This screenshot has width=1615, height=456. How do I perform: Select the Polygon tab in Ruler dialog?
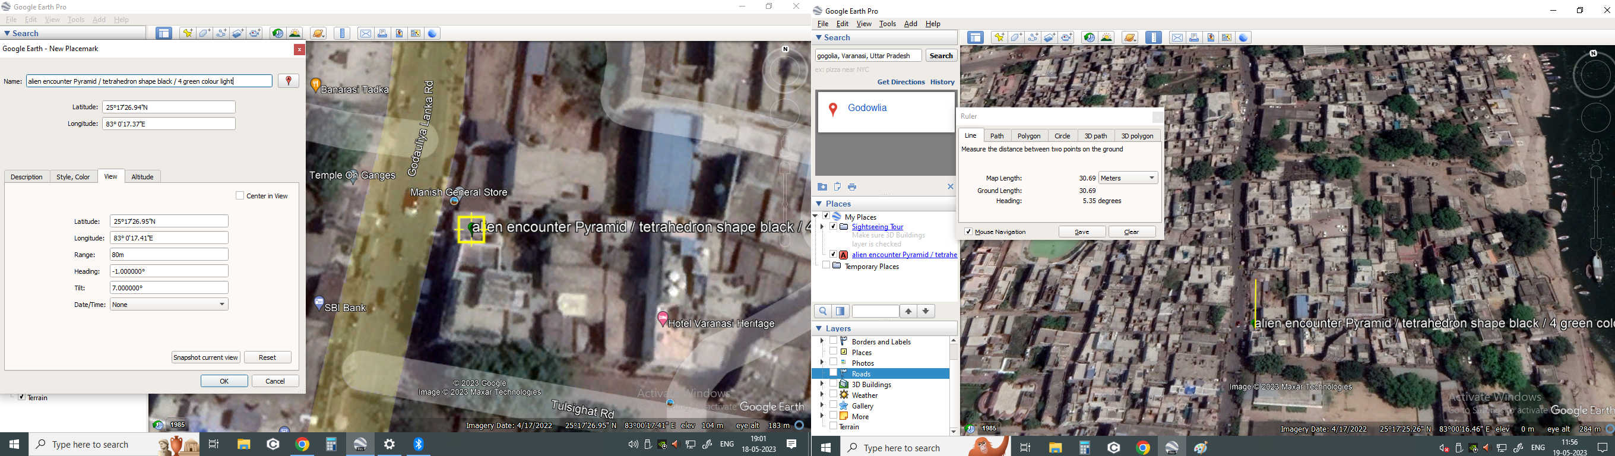tap(1029, 135)
